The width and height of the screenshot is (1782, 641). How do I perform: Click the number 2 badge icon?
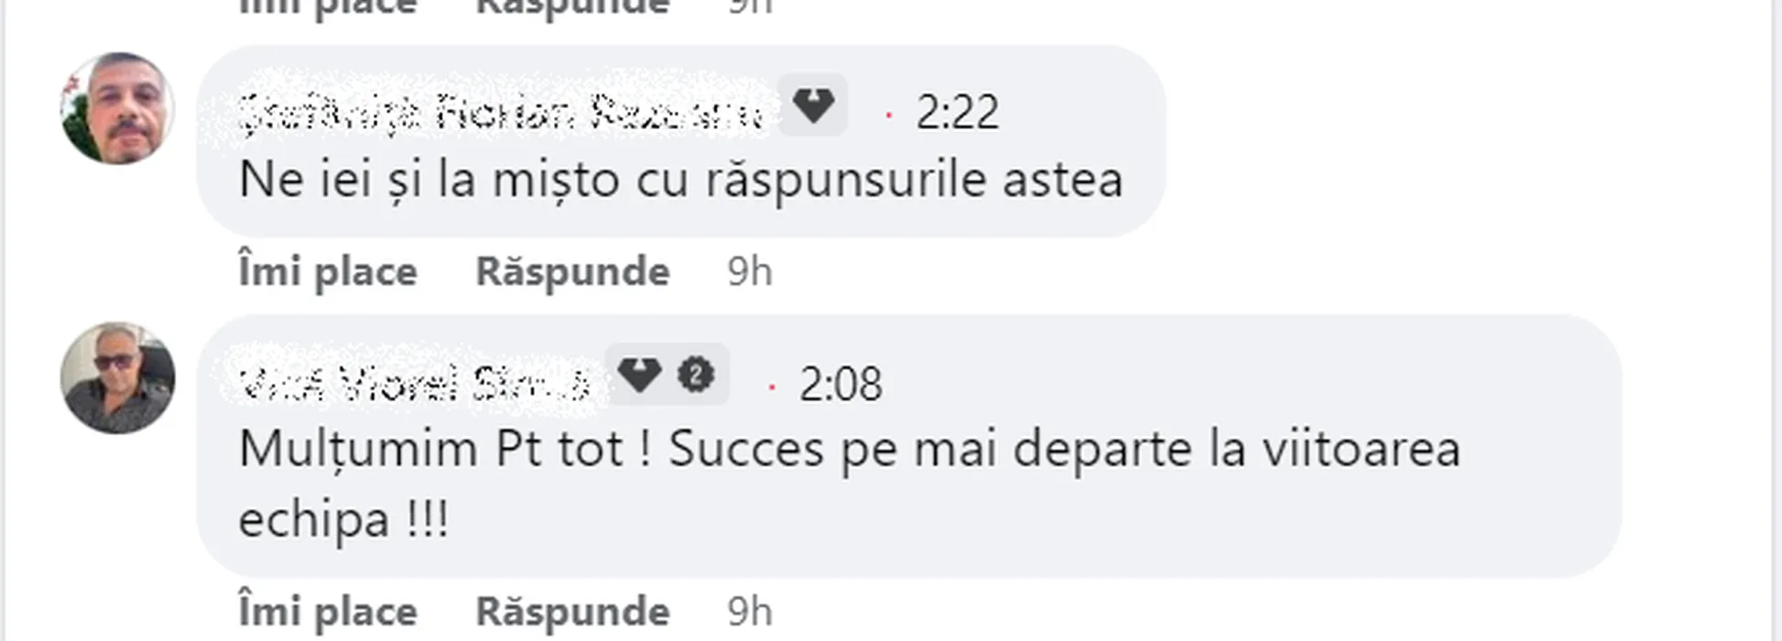pyautogui.click(x=696, y=375)
